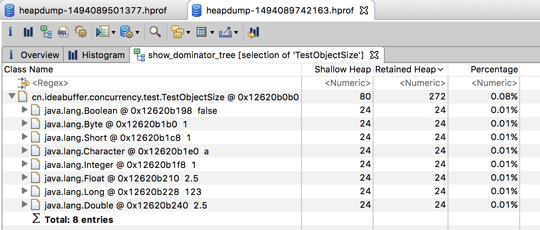Expand the java.lang.Boolean entry
540x230 pixels.
click(x=25, y=110)
